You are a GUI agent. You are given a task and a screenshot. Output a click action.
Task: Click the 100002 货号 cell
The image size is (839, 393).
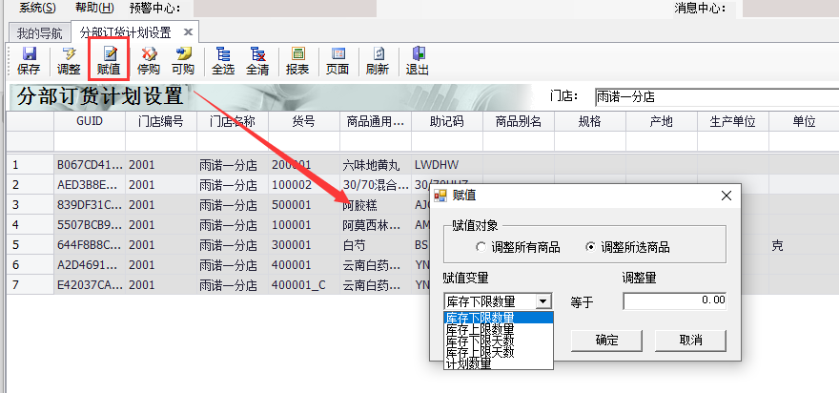304,185
